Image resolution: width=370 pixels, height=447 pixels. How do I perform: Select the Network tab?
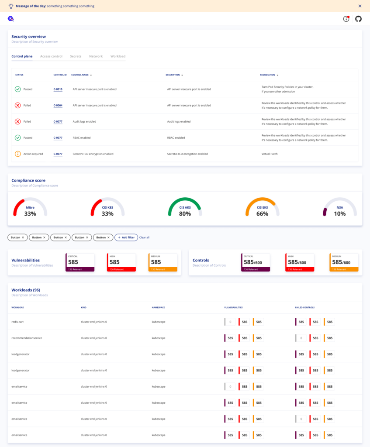96,56
